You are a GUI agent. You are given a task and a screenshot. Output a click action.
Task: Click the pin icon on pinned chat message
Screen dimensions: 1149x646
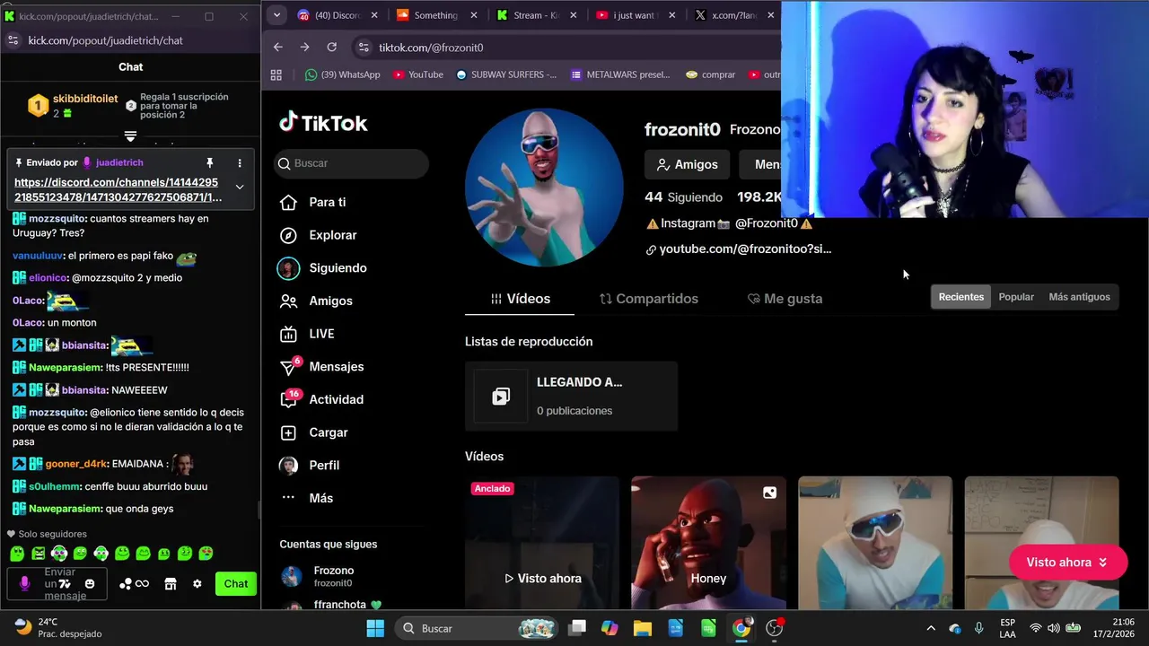pos(210,162)
